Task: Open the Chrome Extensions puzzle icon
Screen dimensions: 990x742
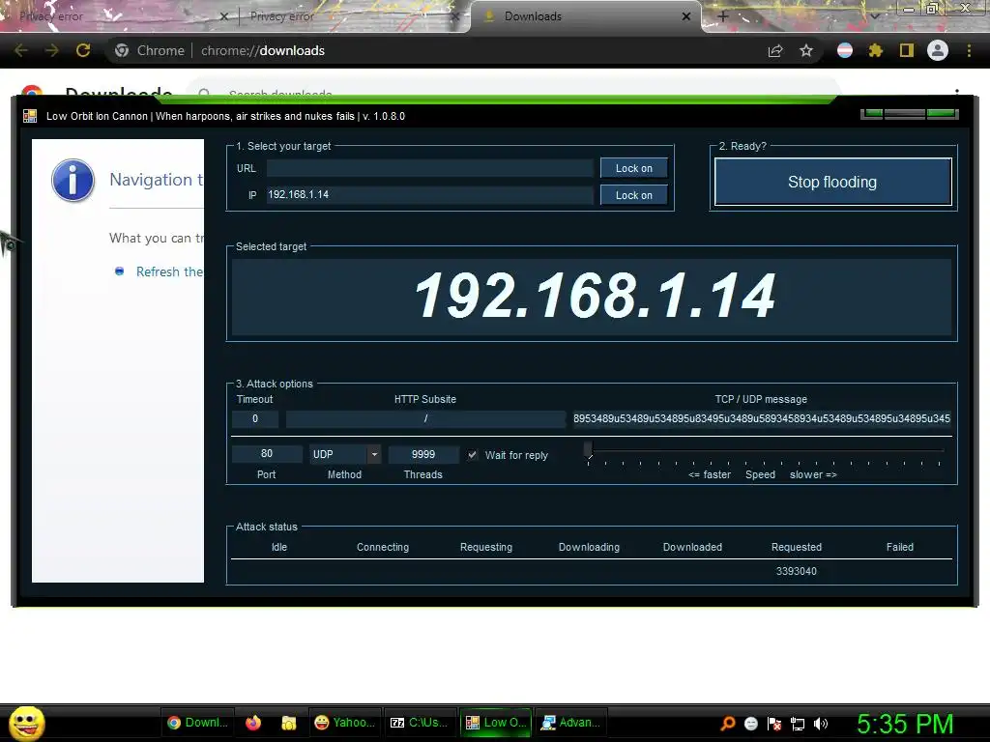Action: (x=875, y=50)
